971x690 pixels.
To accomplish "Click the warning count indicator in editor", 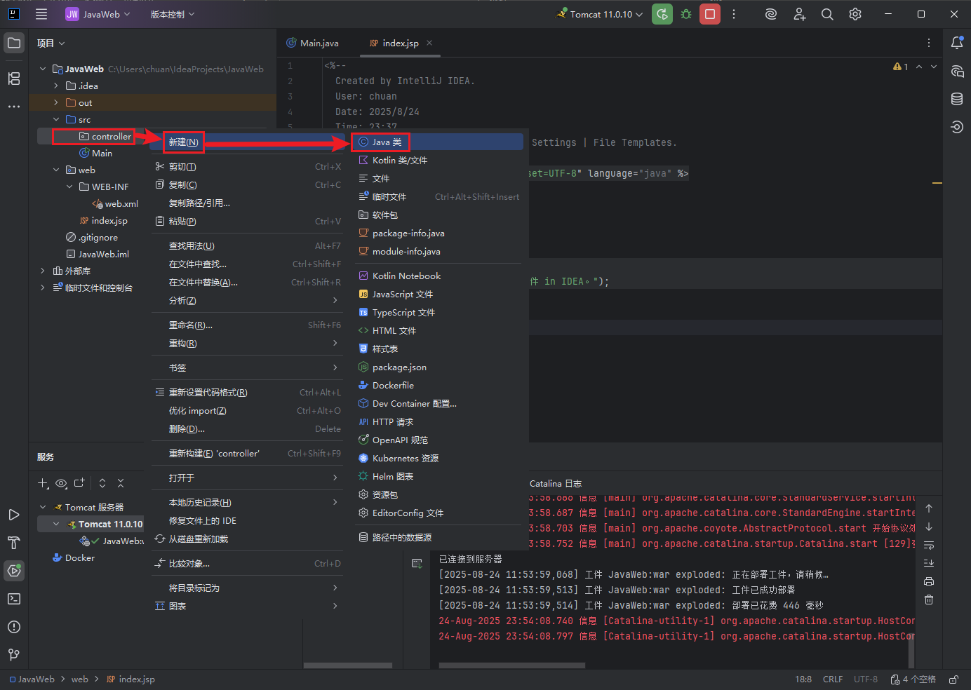I will point(901,67).
